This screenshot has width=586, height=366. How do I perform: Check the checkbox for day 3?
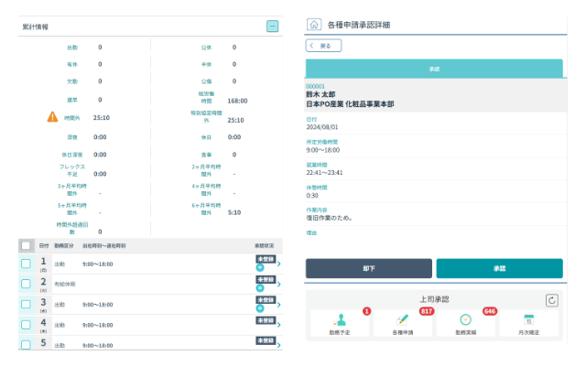click(26, 304)
